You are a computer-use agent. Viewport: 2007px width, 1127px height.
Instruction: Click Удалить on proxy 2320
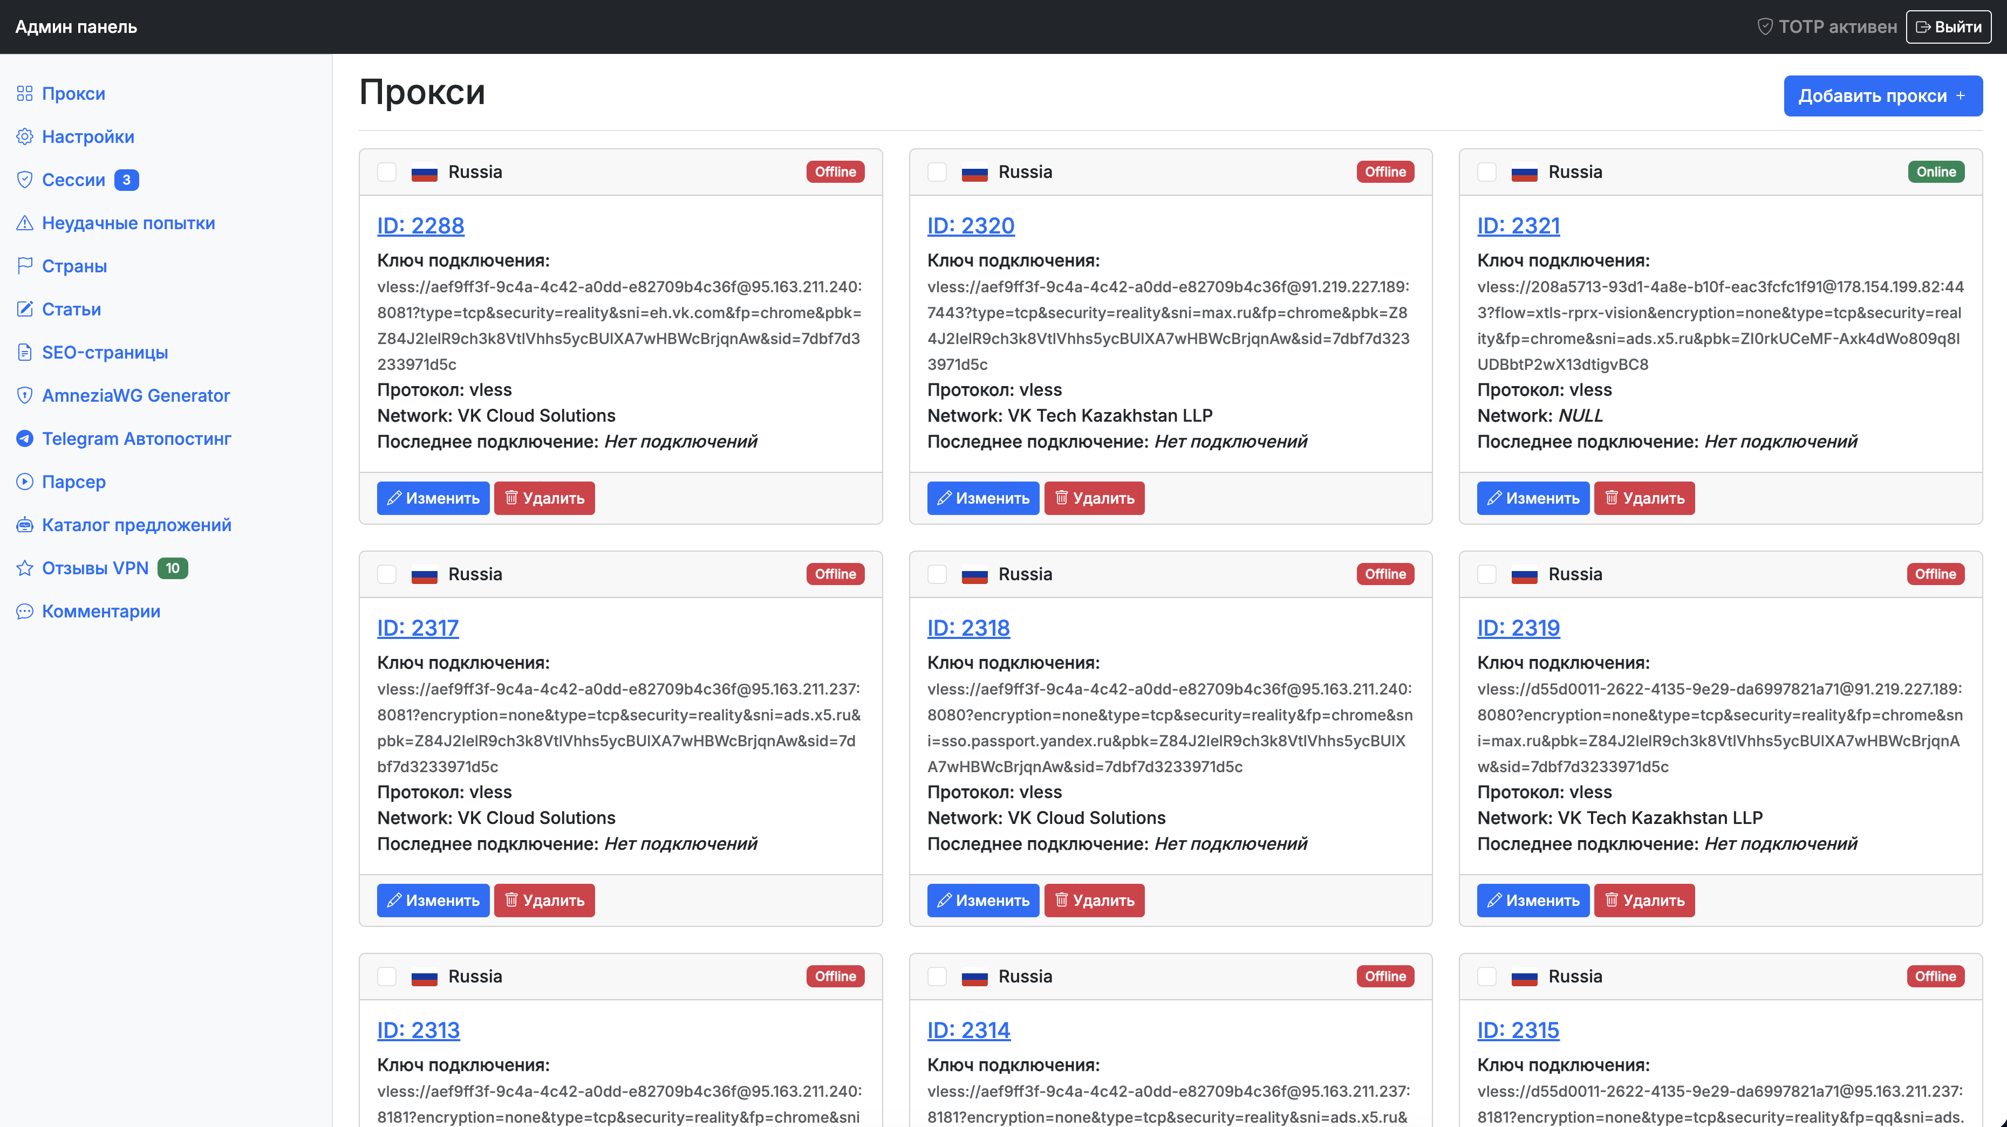pos(1094,498)
